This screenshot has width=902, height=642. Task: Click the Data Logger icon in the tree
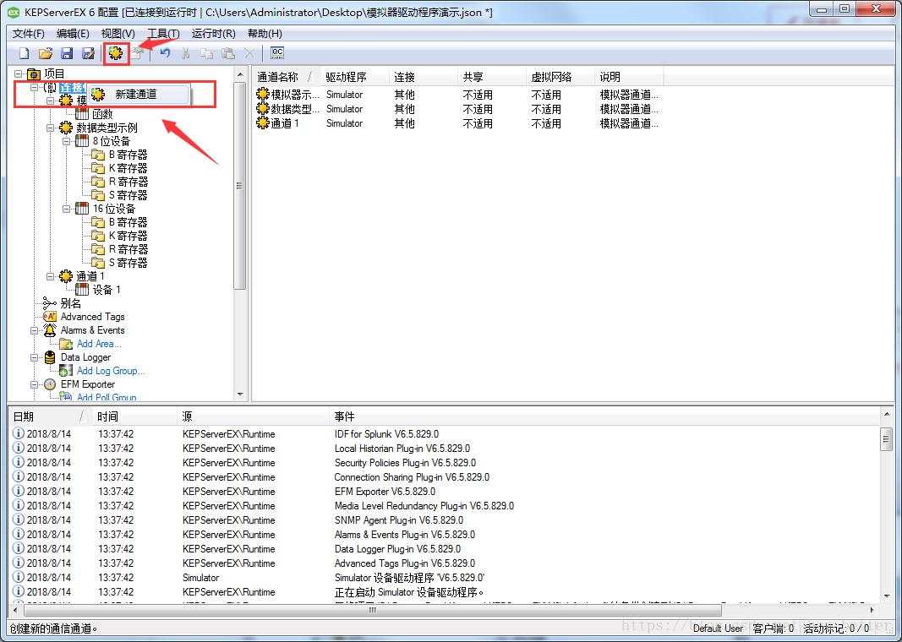click(50, 357)
